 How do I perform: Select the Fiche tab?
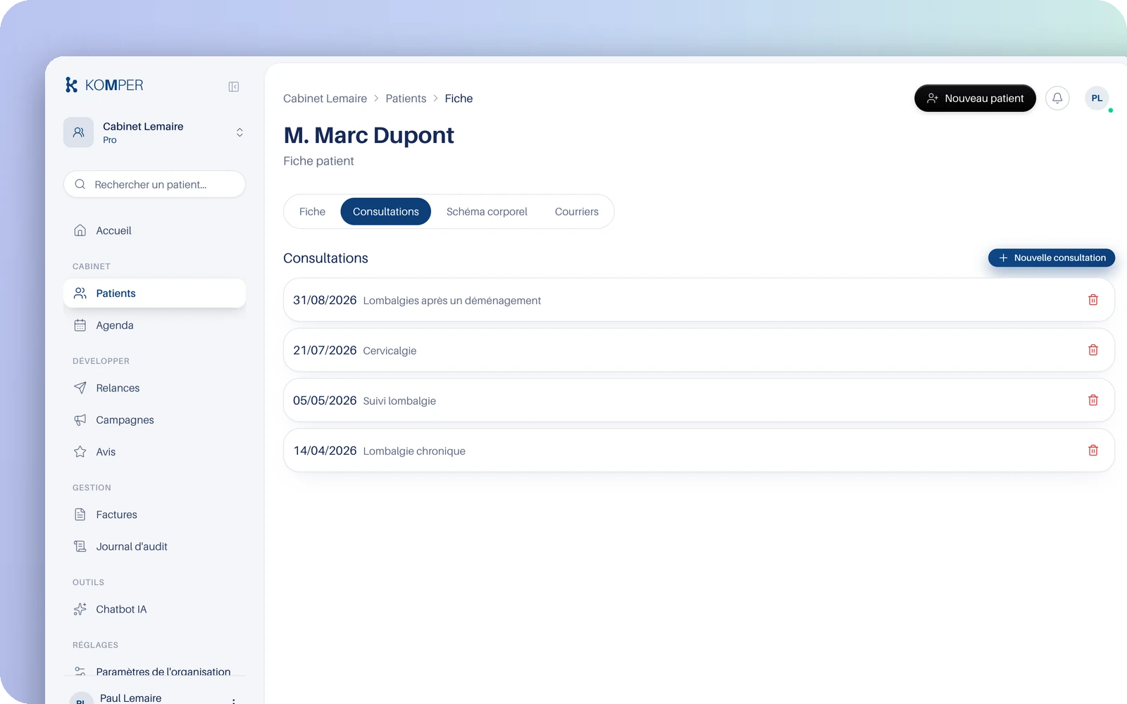tap(312, 212)
